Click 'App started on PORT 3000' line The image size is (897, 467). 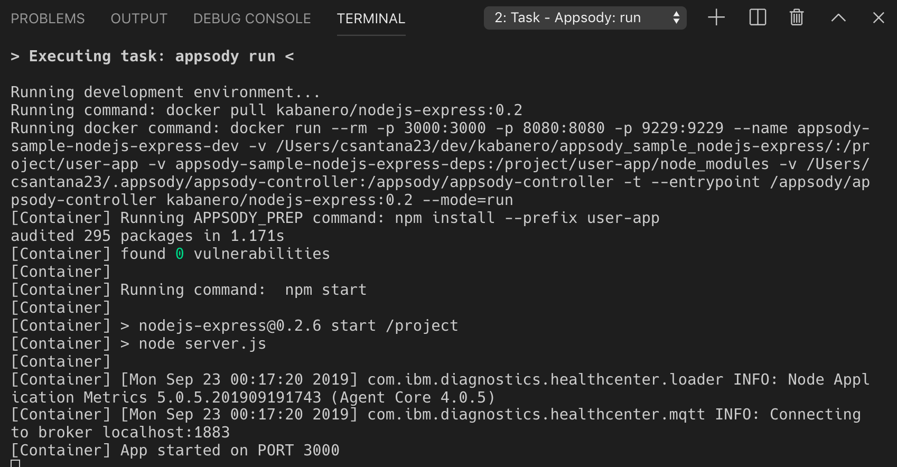230,450
